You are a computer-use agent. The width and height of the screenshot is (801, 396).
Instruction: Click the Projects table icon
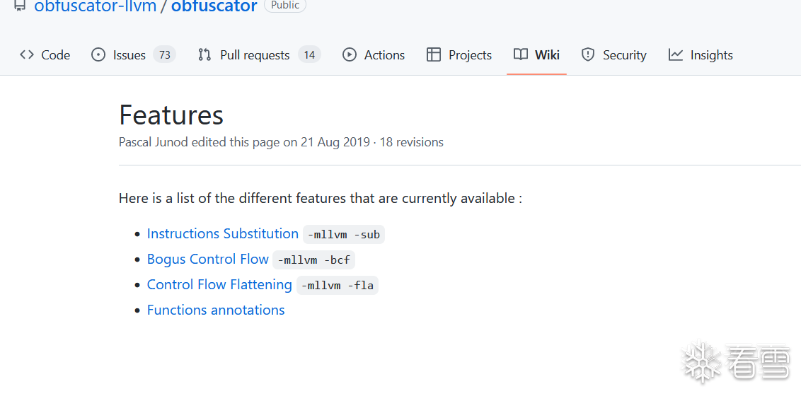[434, 55]
